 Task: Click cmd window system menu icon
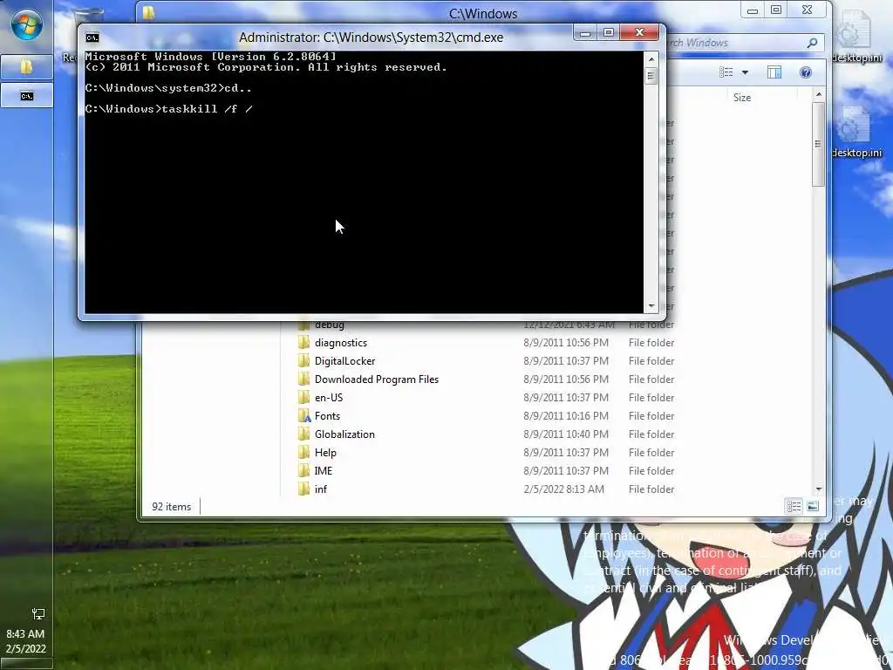tap(92, 38)
